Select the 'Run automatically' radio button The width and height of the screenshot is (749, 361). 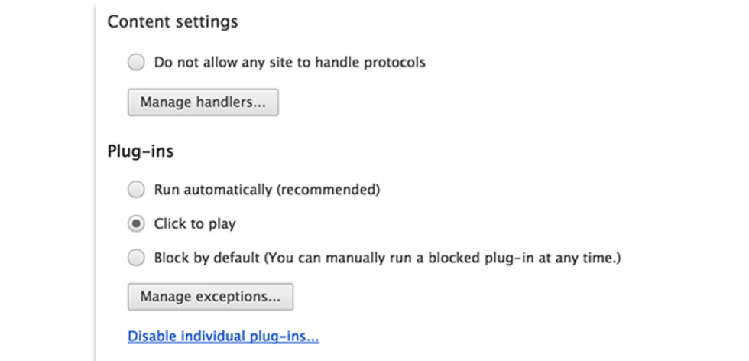tap(136, 189)
